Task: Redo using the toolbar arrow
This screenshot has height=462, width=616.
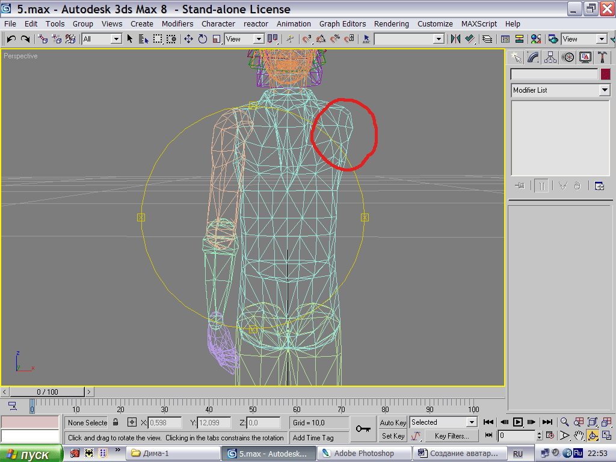Action: 25,39
